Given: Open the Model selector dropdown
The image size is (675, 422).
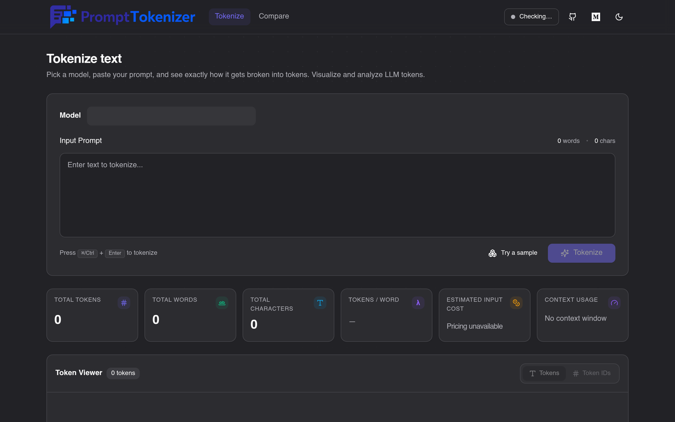Looking at the screenshot, I should (171, 116).
